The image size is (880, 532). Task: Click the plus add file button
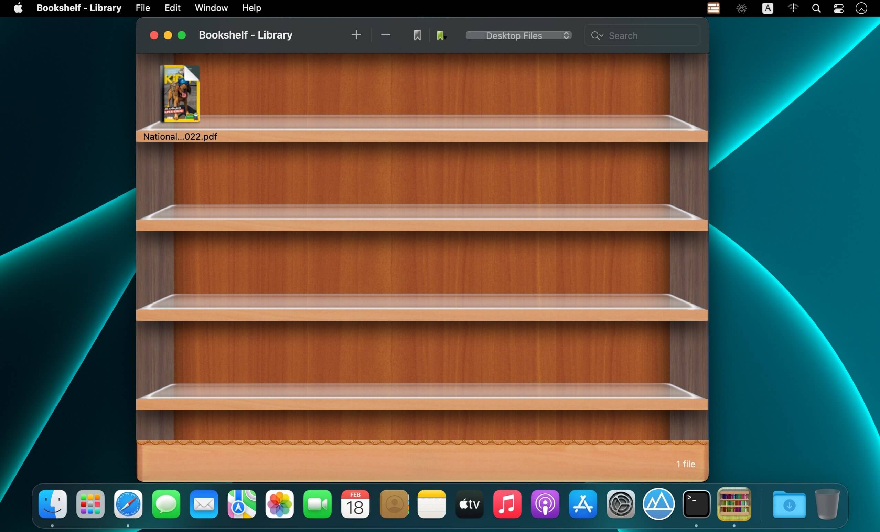click(356, 35)
